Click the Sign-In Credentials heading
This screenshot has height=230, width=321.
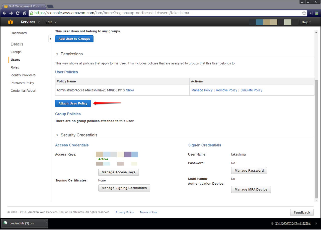[x=205, y=145]
